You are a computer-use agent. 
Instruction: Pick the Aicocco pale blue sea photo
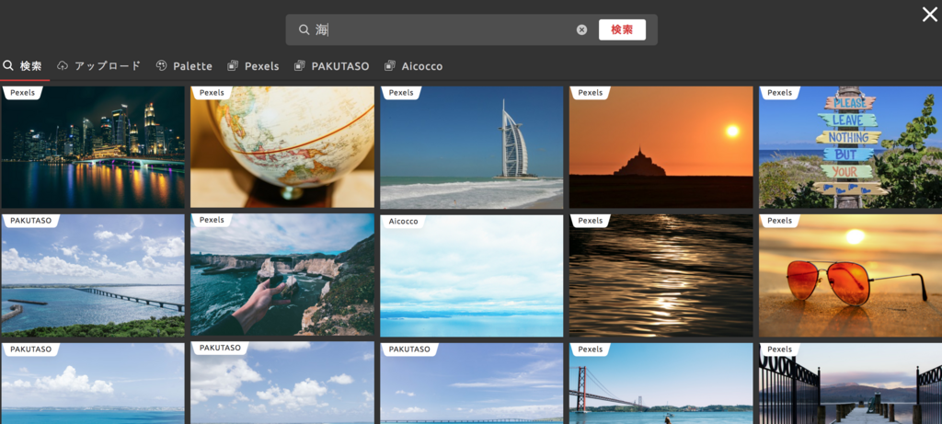pyautogui.click(x=472, y=276)
